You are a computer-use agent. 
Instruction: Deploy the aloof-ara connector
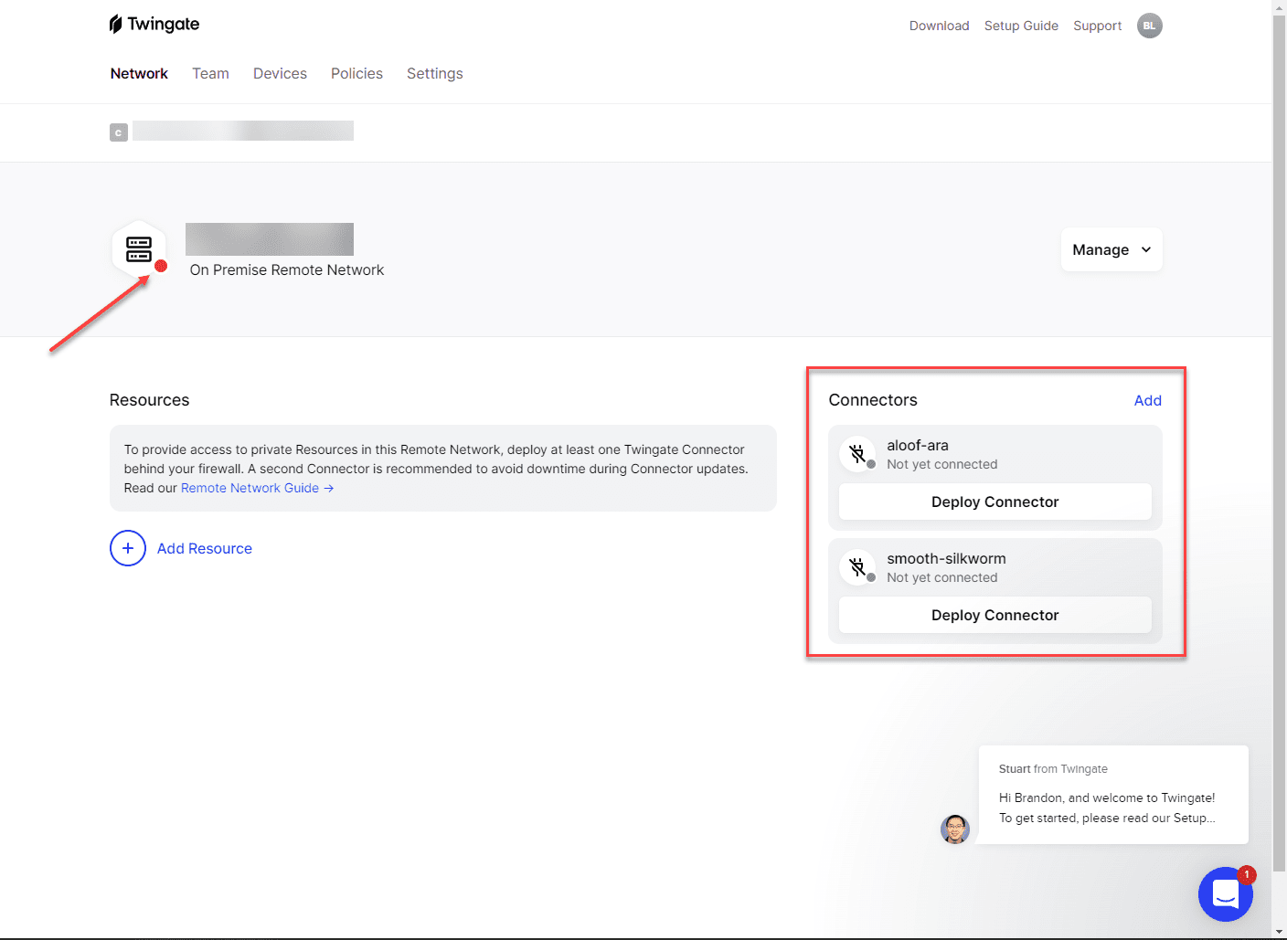[x=994, y=502]
